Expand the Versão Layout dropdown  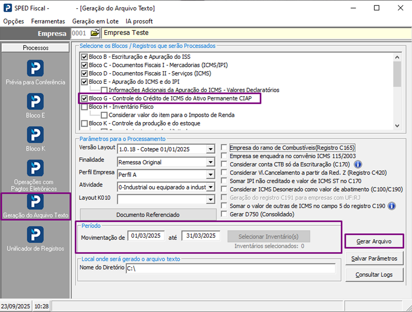(211, 149)
